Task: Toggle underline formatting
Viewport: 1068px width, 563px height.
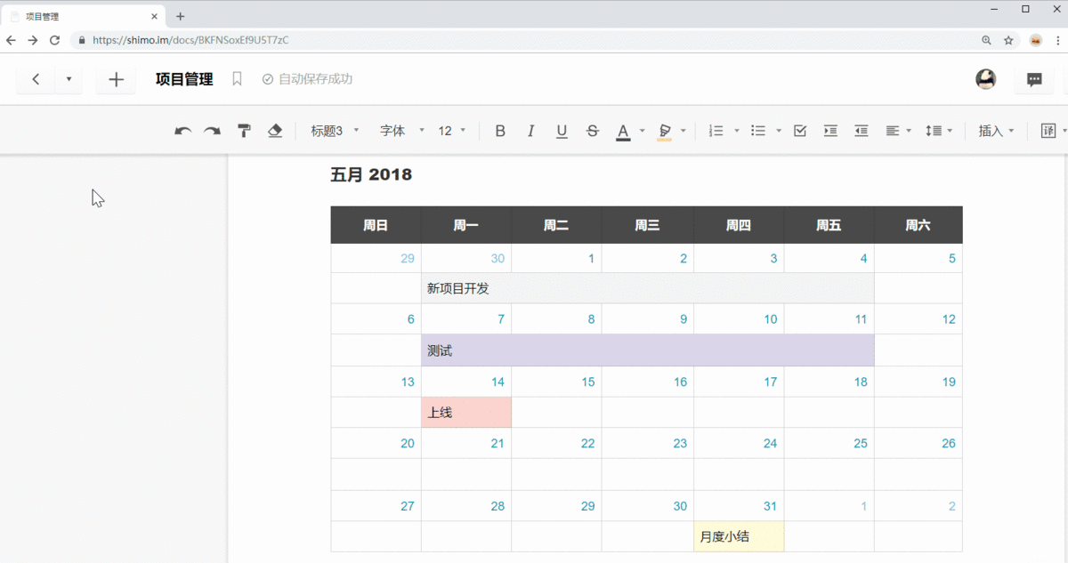Action: pyautogui.click(x=562, y=131)
